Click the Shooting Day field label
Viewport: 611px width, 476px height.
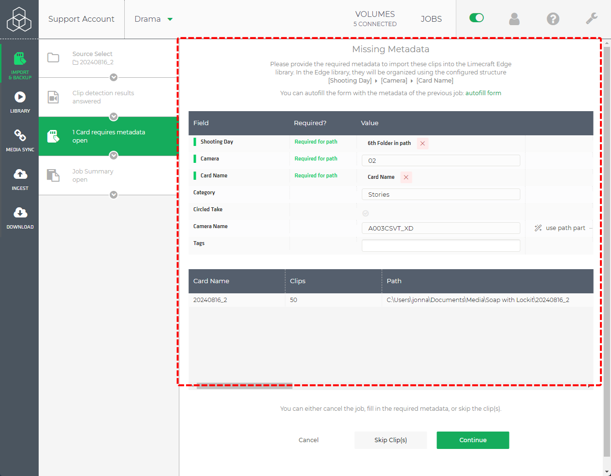(x=217, y=142)
